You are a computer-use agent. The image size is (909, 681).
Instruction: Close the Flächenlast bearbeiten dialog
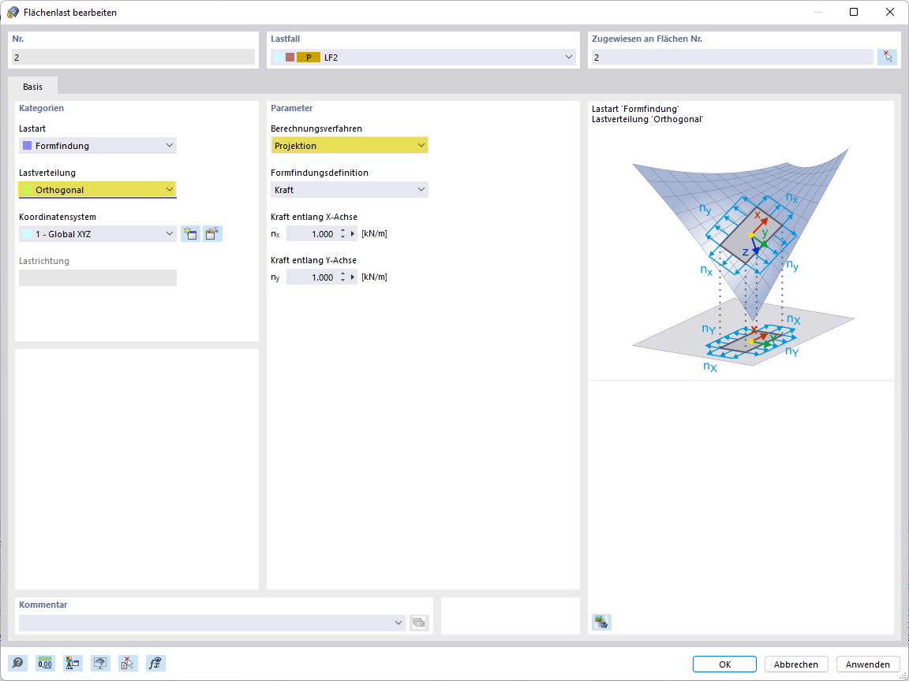pyautogui.click(x=890, y=12)
